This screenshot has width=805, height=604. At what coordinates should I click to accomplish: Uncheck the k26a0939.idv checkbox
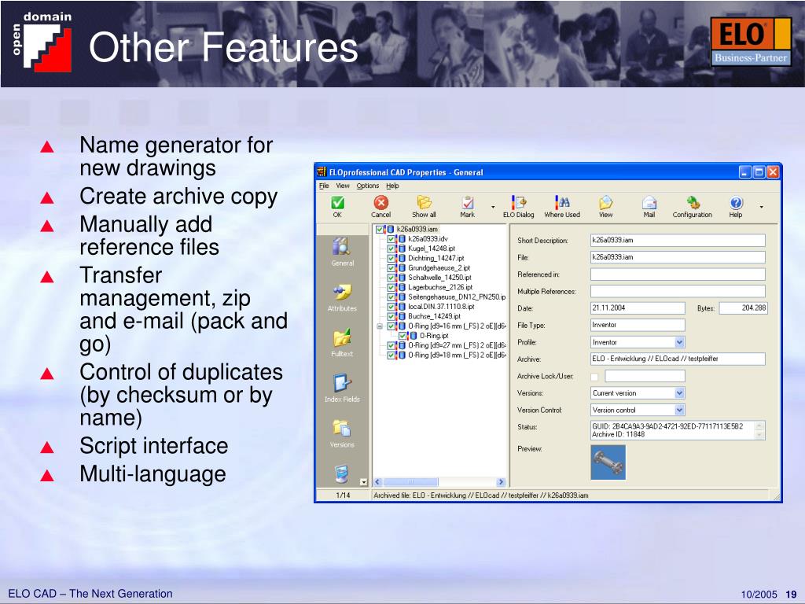(x=391, y=239)
